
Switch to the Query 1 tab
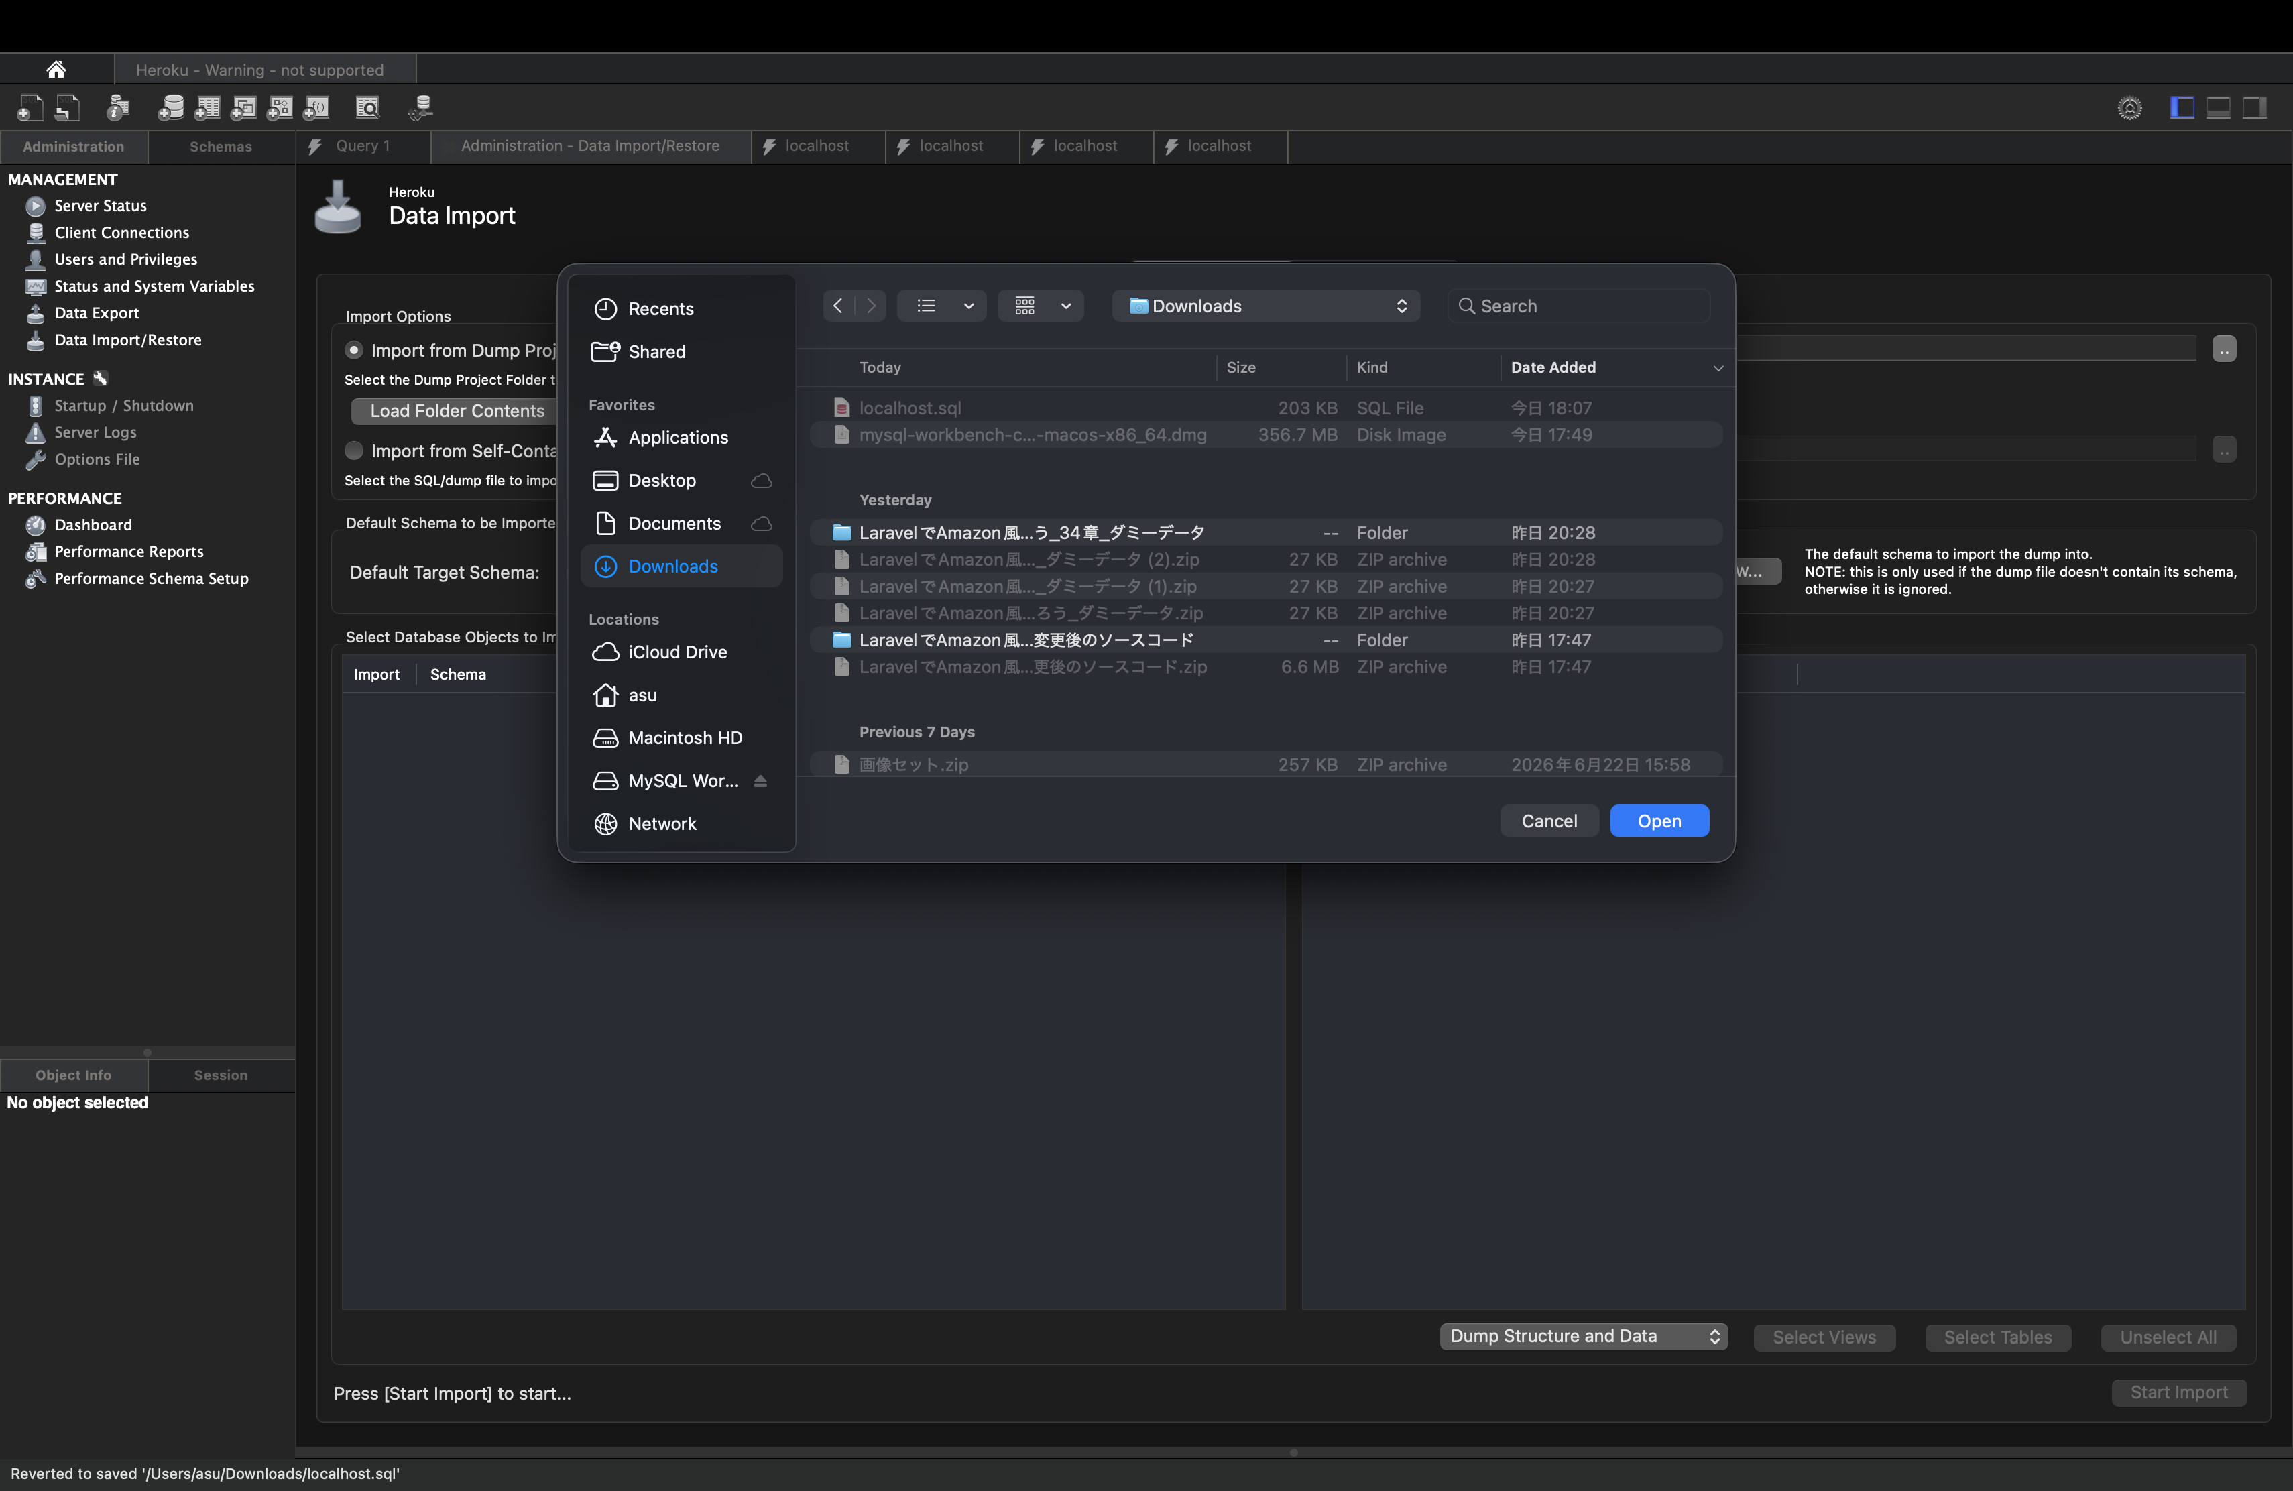point(362,146)
